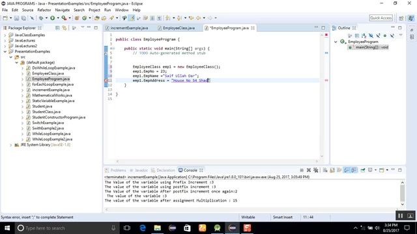Run the program with the green Run button
Image resolution: width=417 pixels, height=234 pixels.
point(52,18)
